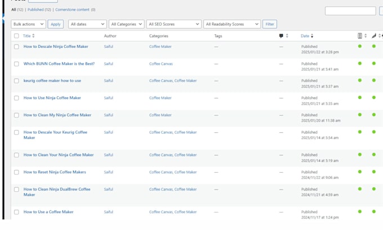
Task: Click the SEO score column icon
Action: (360, 36)
